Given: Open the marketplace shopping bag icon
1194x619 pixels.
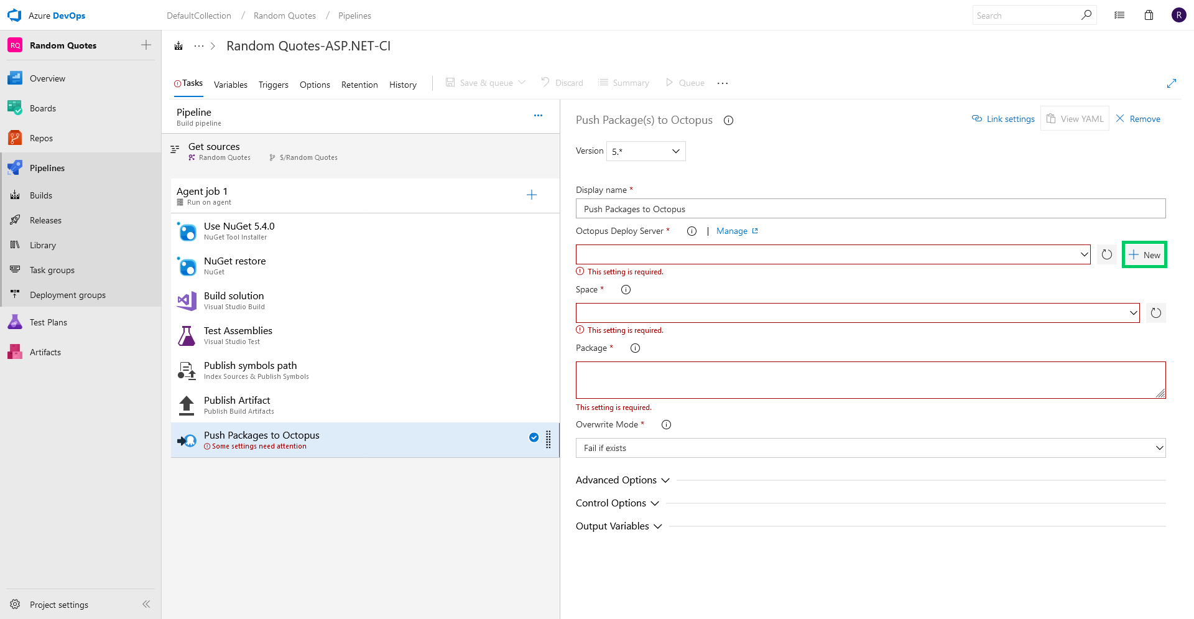Looking at the screenshot, I should tap(1149, 16).
